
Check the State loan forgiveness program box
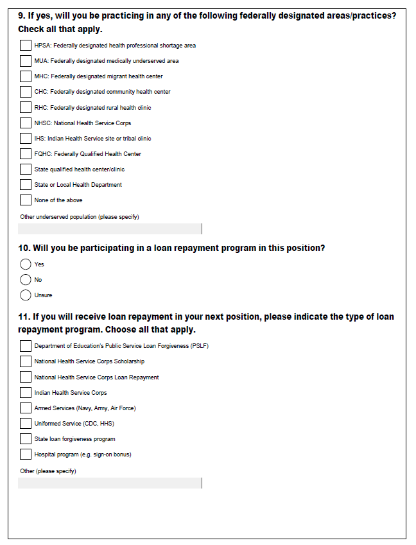(25, 439)
